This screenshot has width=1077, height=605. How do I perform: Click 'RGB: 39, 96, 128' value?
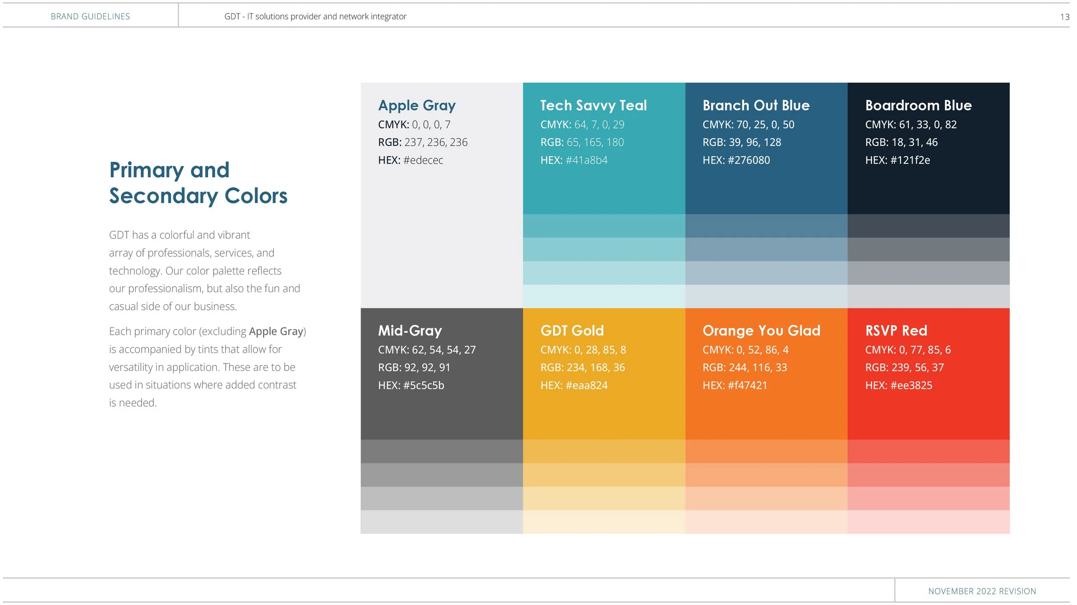[742, 142]
